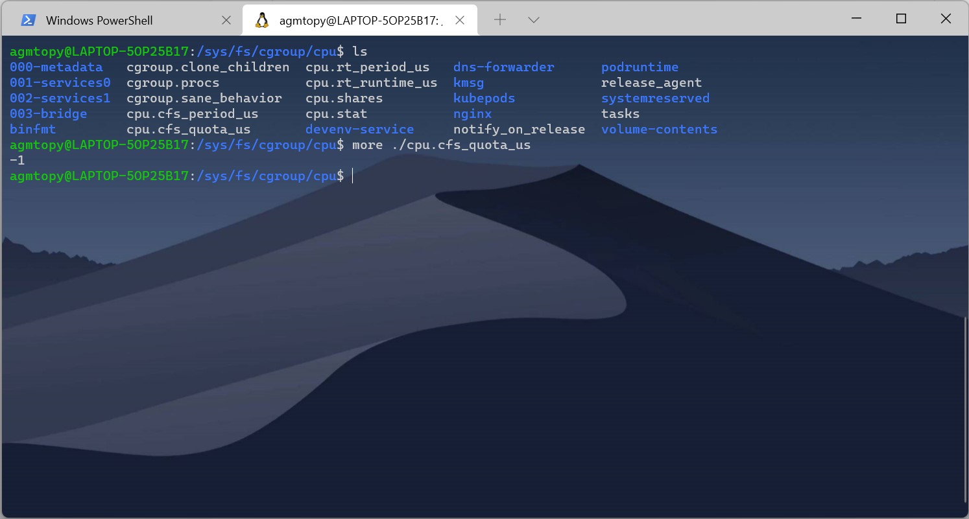Click the tasks file name
Screen dimensions: 969x519
[621, 113]
